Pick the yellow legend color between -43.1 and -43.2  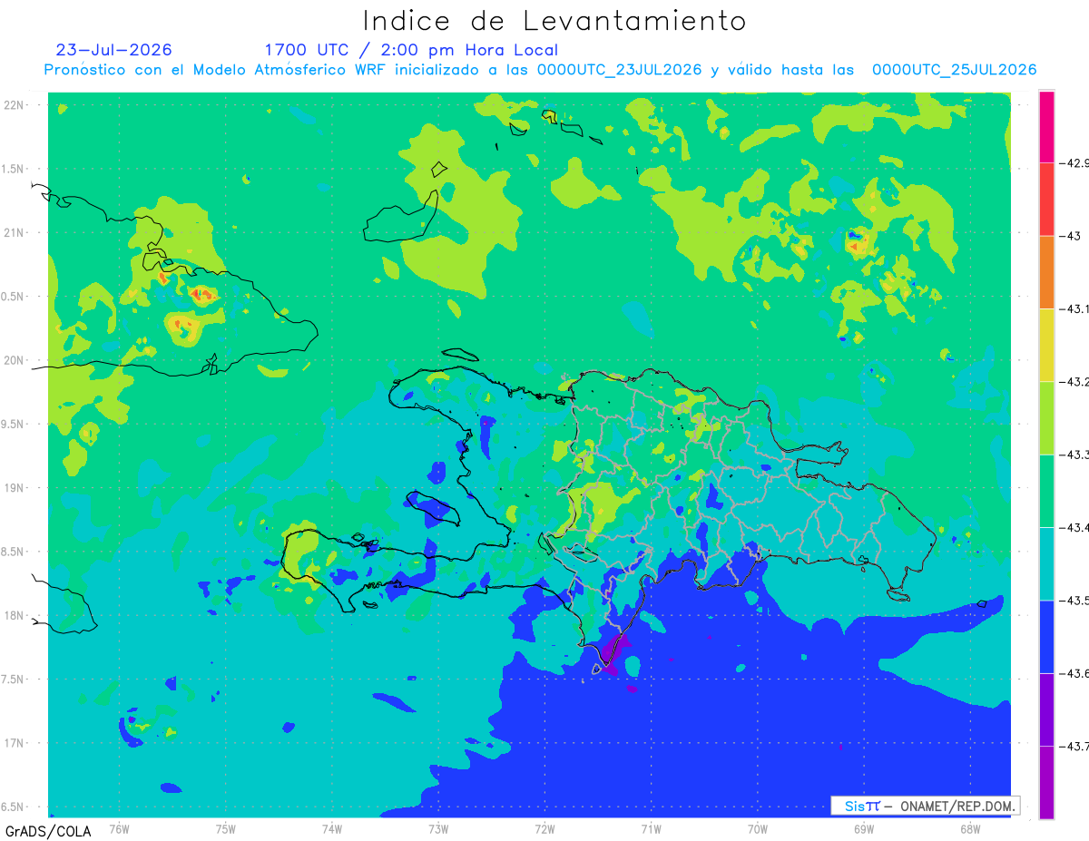(x=1046, y=345)
